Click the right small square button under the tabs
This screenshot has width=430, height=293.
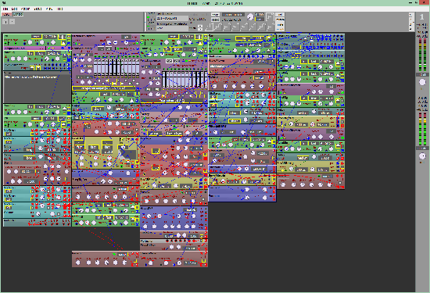pyautogui.click(x=12, y=21)
